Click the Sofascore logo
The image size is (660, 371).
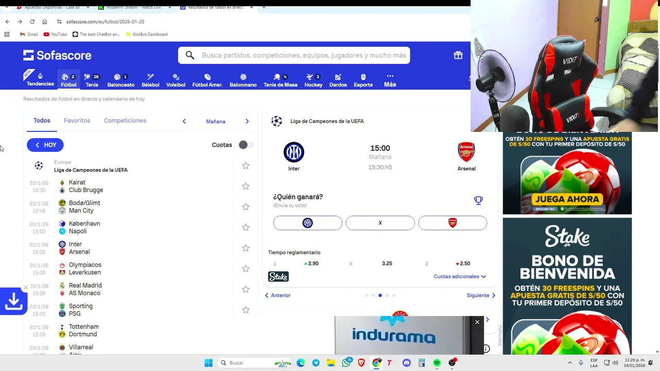point(57,55)
